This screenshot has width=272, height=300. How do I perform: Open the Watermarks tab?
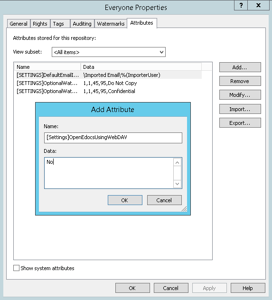click(111, 24)
